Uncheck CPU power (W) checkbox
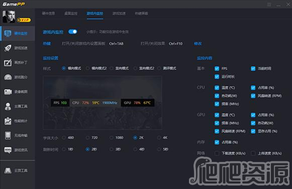 217,96
